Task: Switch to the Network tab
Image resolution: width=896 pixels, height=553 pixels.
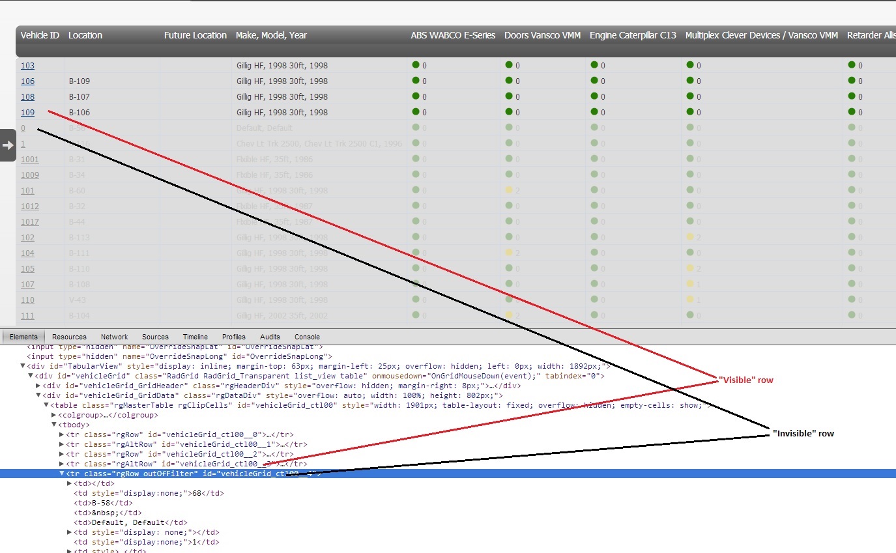Action: coord(114,337)
